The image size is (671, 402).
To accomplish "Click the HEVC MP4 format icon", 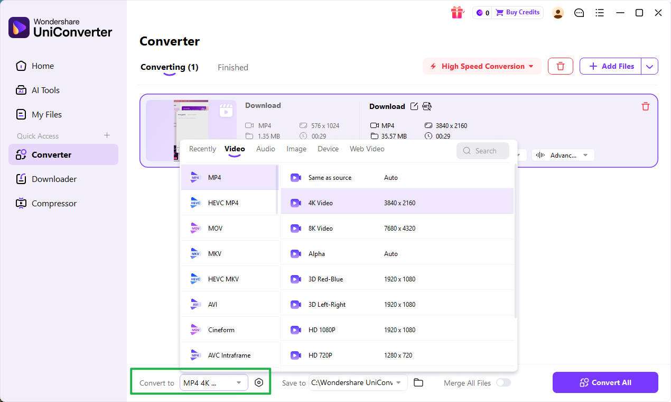I will pyautogui.click(x=195, y=203).
